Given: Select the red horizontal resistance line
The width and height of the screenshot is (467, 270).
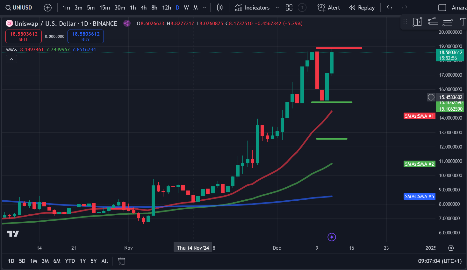Looking at the screenshot, I should [x=339, y=48].
